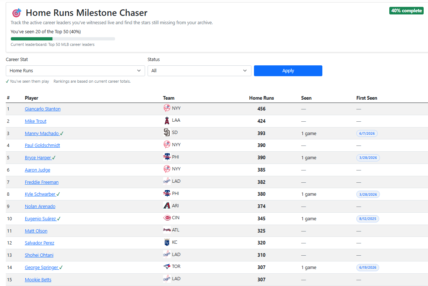Image resolution: width=428 pixels, height=286 pixels.
Task: Click Yankees logo in Aaron Judge row
Action: click(x=167, y=169)
